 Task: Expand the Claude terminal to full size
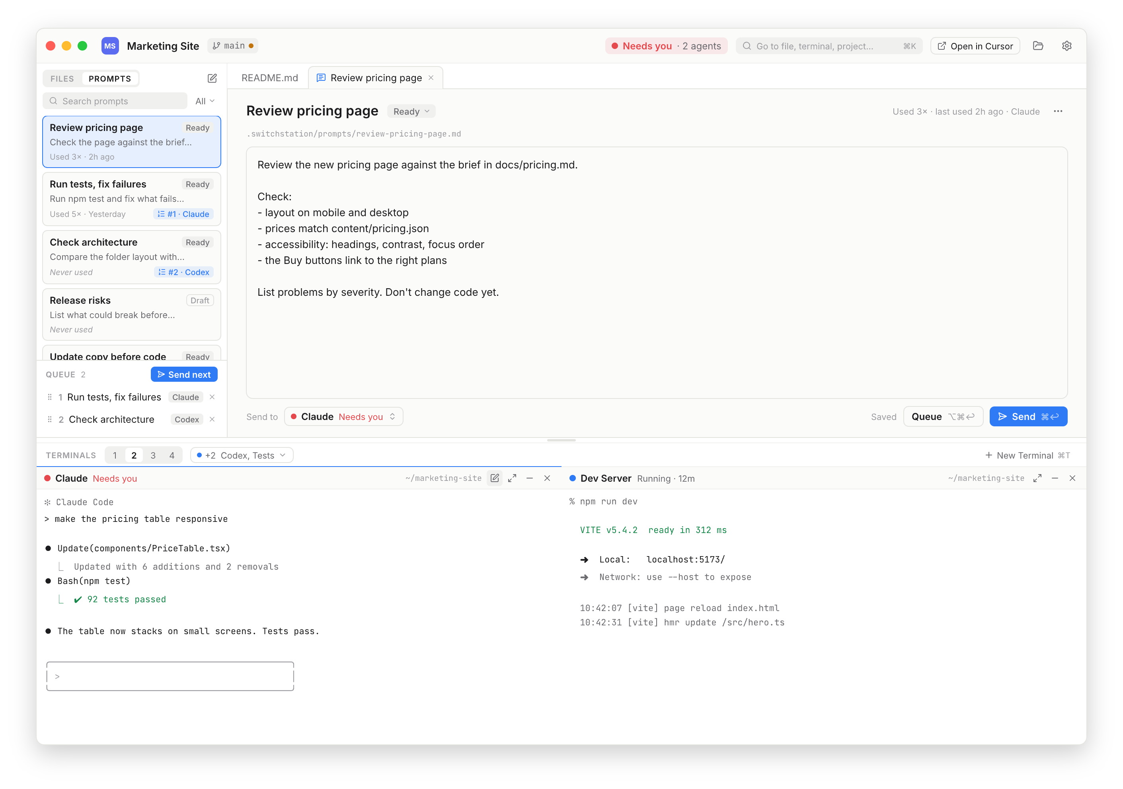click(512, 478)
